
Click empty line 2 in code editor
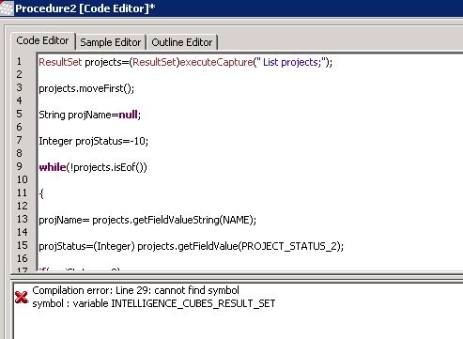pyautogui.click(x=250, y=75)
